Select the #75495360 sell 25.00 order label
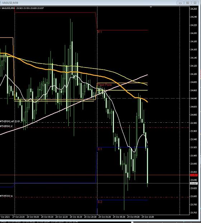201x223 pixels. click(10, 121)
